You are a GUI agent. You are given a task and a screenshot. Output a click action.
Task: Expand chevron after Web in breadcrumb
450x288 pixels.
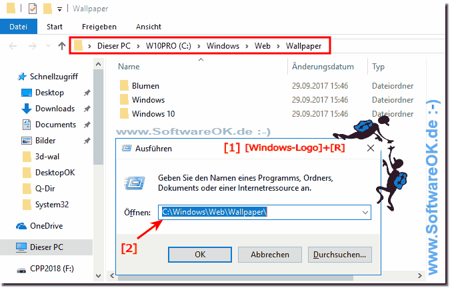[278, 46]
